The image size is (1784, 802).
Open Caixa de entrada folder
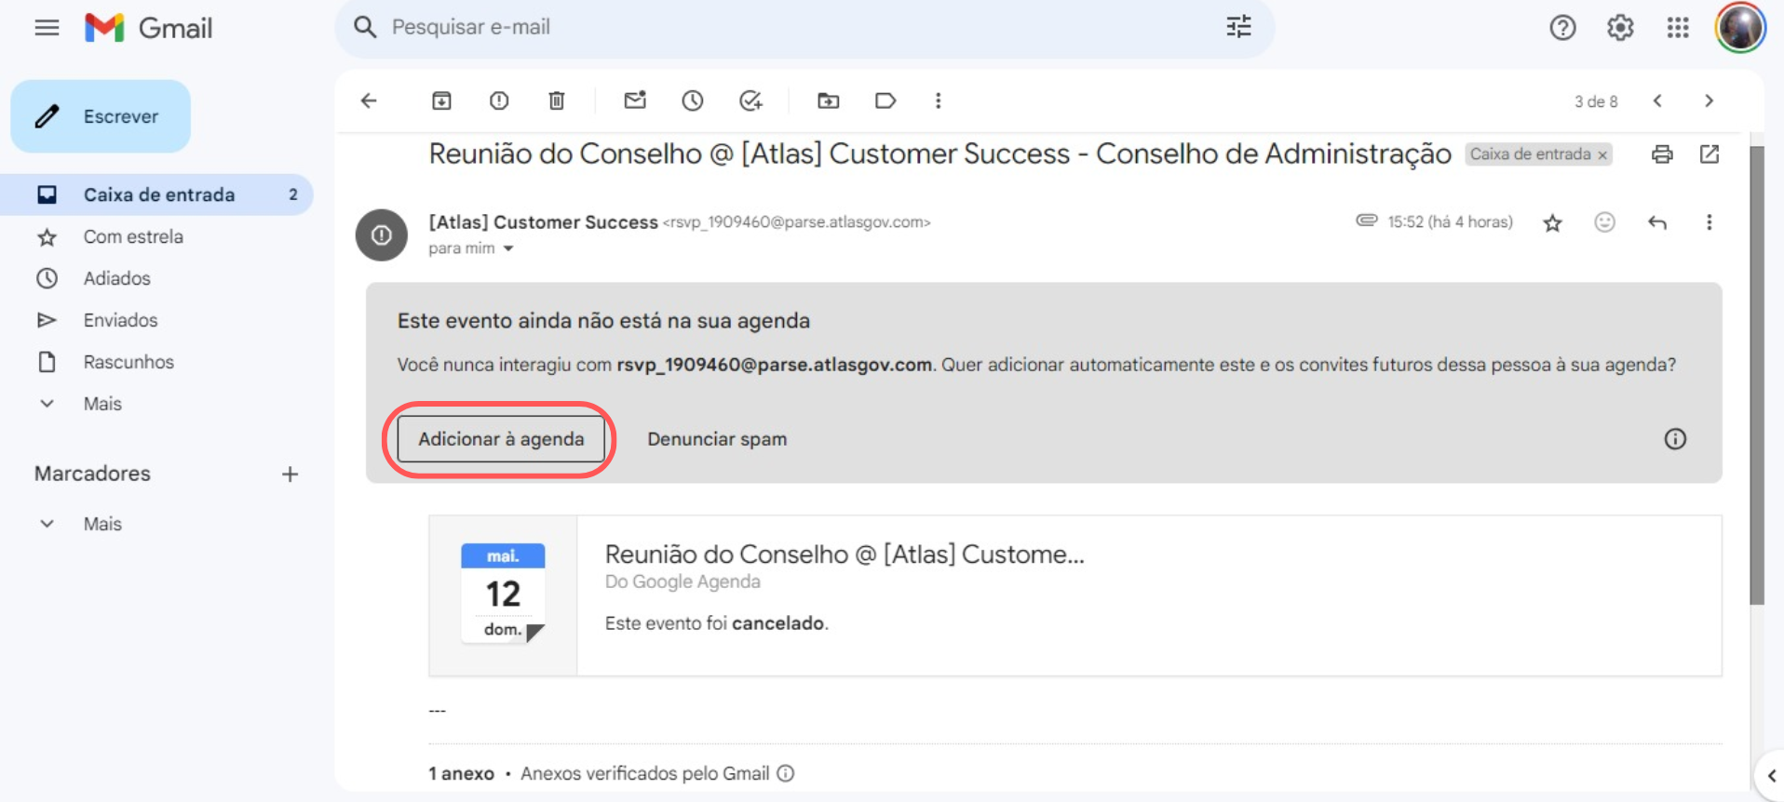coord(158,194)
